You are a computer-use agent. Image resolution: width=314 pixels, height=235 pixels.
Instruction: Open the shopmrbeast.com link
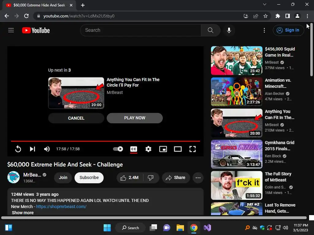coord(61,207)
